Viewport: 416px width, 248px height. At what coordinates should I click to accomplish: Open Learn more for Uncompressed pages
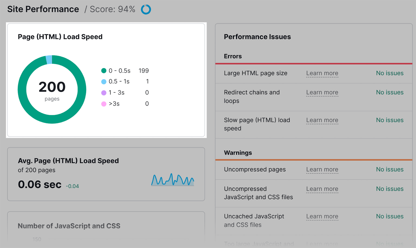point(322,169)
